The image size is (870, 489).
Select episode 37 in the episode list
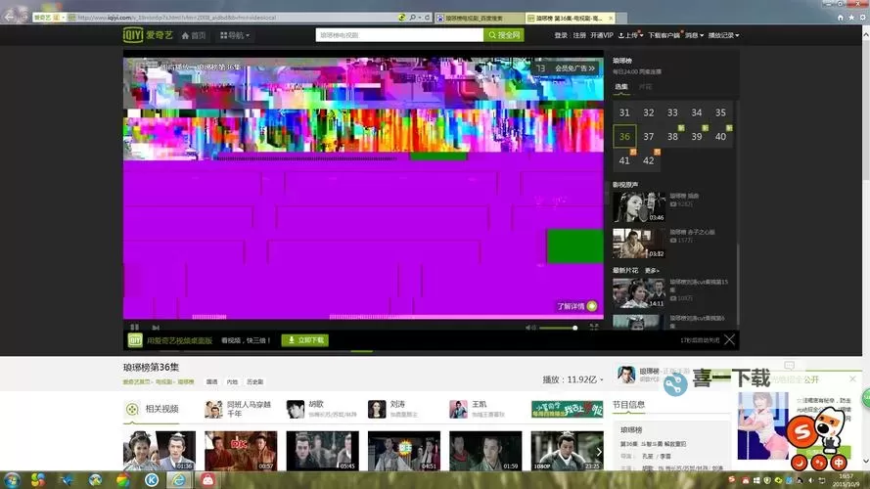(649, 137)
